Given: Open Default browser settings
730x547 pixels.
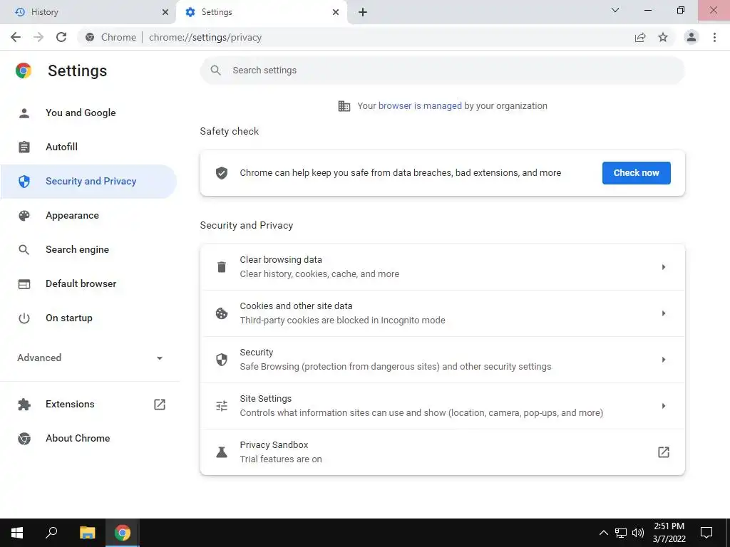Looking at the screenshot, I should tap(88, 283).
